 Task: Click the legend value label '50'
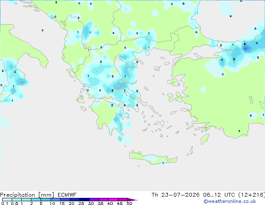(129, 203)
